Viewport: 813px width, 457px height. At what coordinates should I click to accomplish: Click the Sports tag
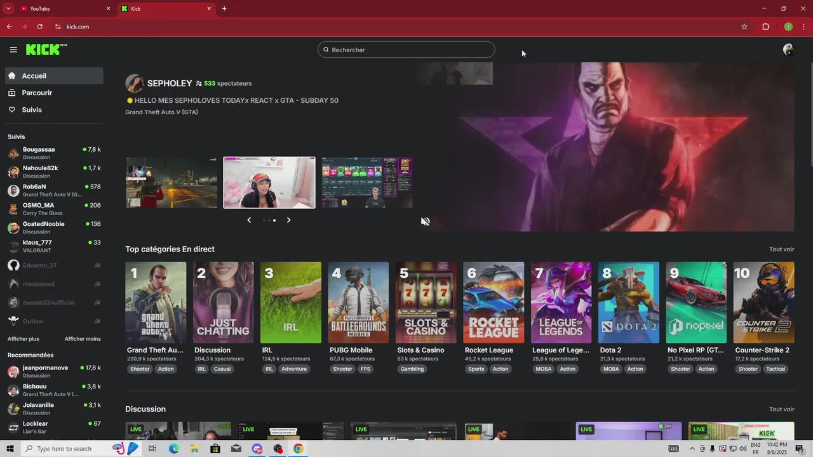476,369
